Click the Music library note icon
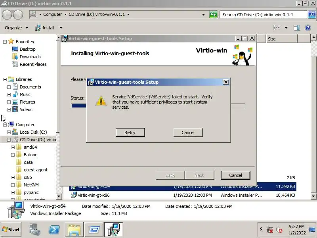The height and width of the screenshot is (238, 317). (15, 94)
